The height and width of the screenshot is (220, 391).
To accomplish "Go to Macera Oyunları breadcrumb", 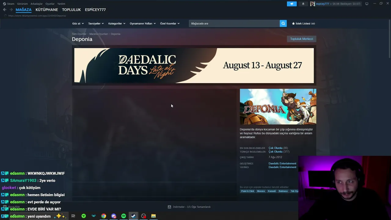I will 99,34.
